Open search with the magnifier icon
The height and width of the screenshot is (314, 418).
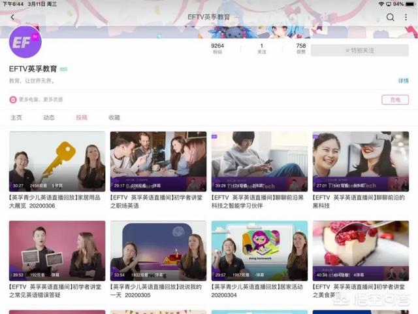coord(390,17)
